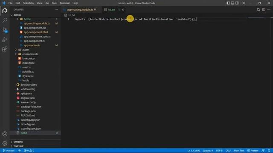This screenshot has width=273, height=153.
Task: Open the View menu
Action: pyautogui.click(x=40, y=3)
